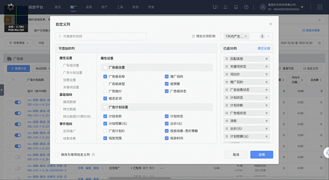Grab the drag handle of 匹配类型
The width and height of the screenshot is (329, 180).
(x=226, y=58)
